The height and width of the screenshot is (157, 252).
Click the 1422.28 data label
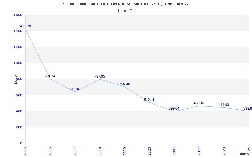point(25,26)
